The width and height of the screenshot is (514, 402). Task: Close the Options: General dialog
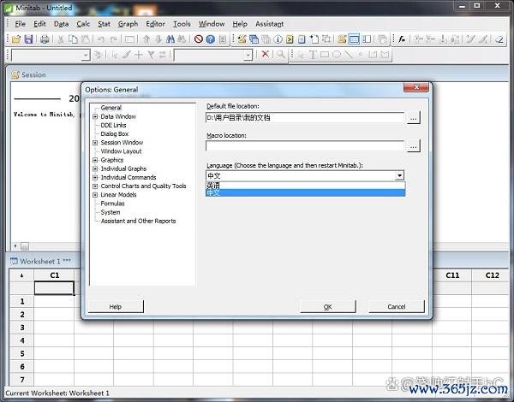416,87
